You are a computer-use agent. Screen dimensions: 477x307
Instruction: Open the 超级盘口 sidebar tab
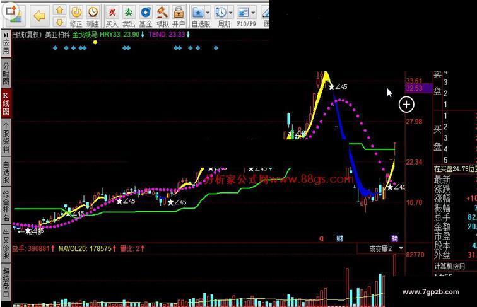point(6,282)
